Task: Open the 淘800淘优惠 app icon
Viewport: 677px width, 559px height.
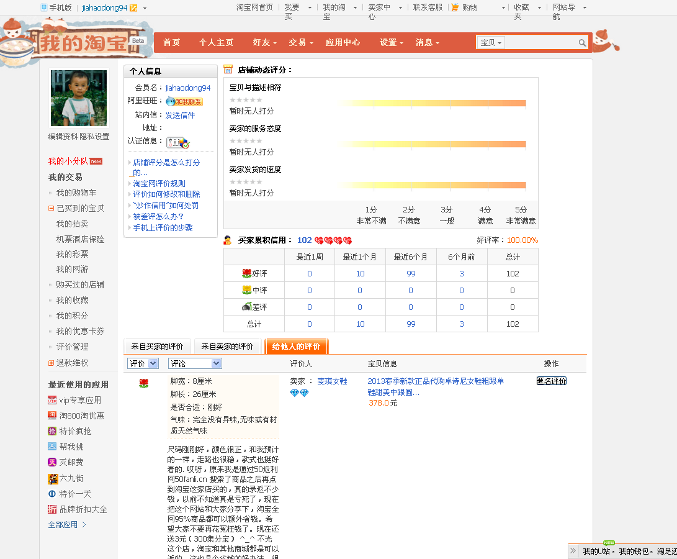Action: 52,416
